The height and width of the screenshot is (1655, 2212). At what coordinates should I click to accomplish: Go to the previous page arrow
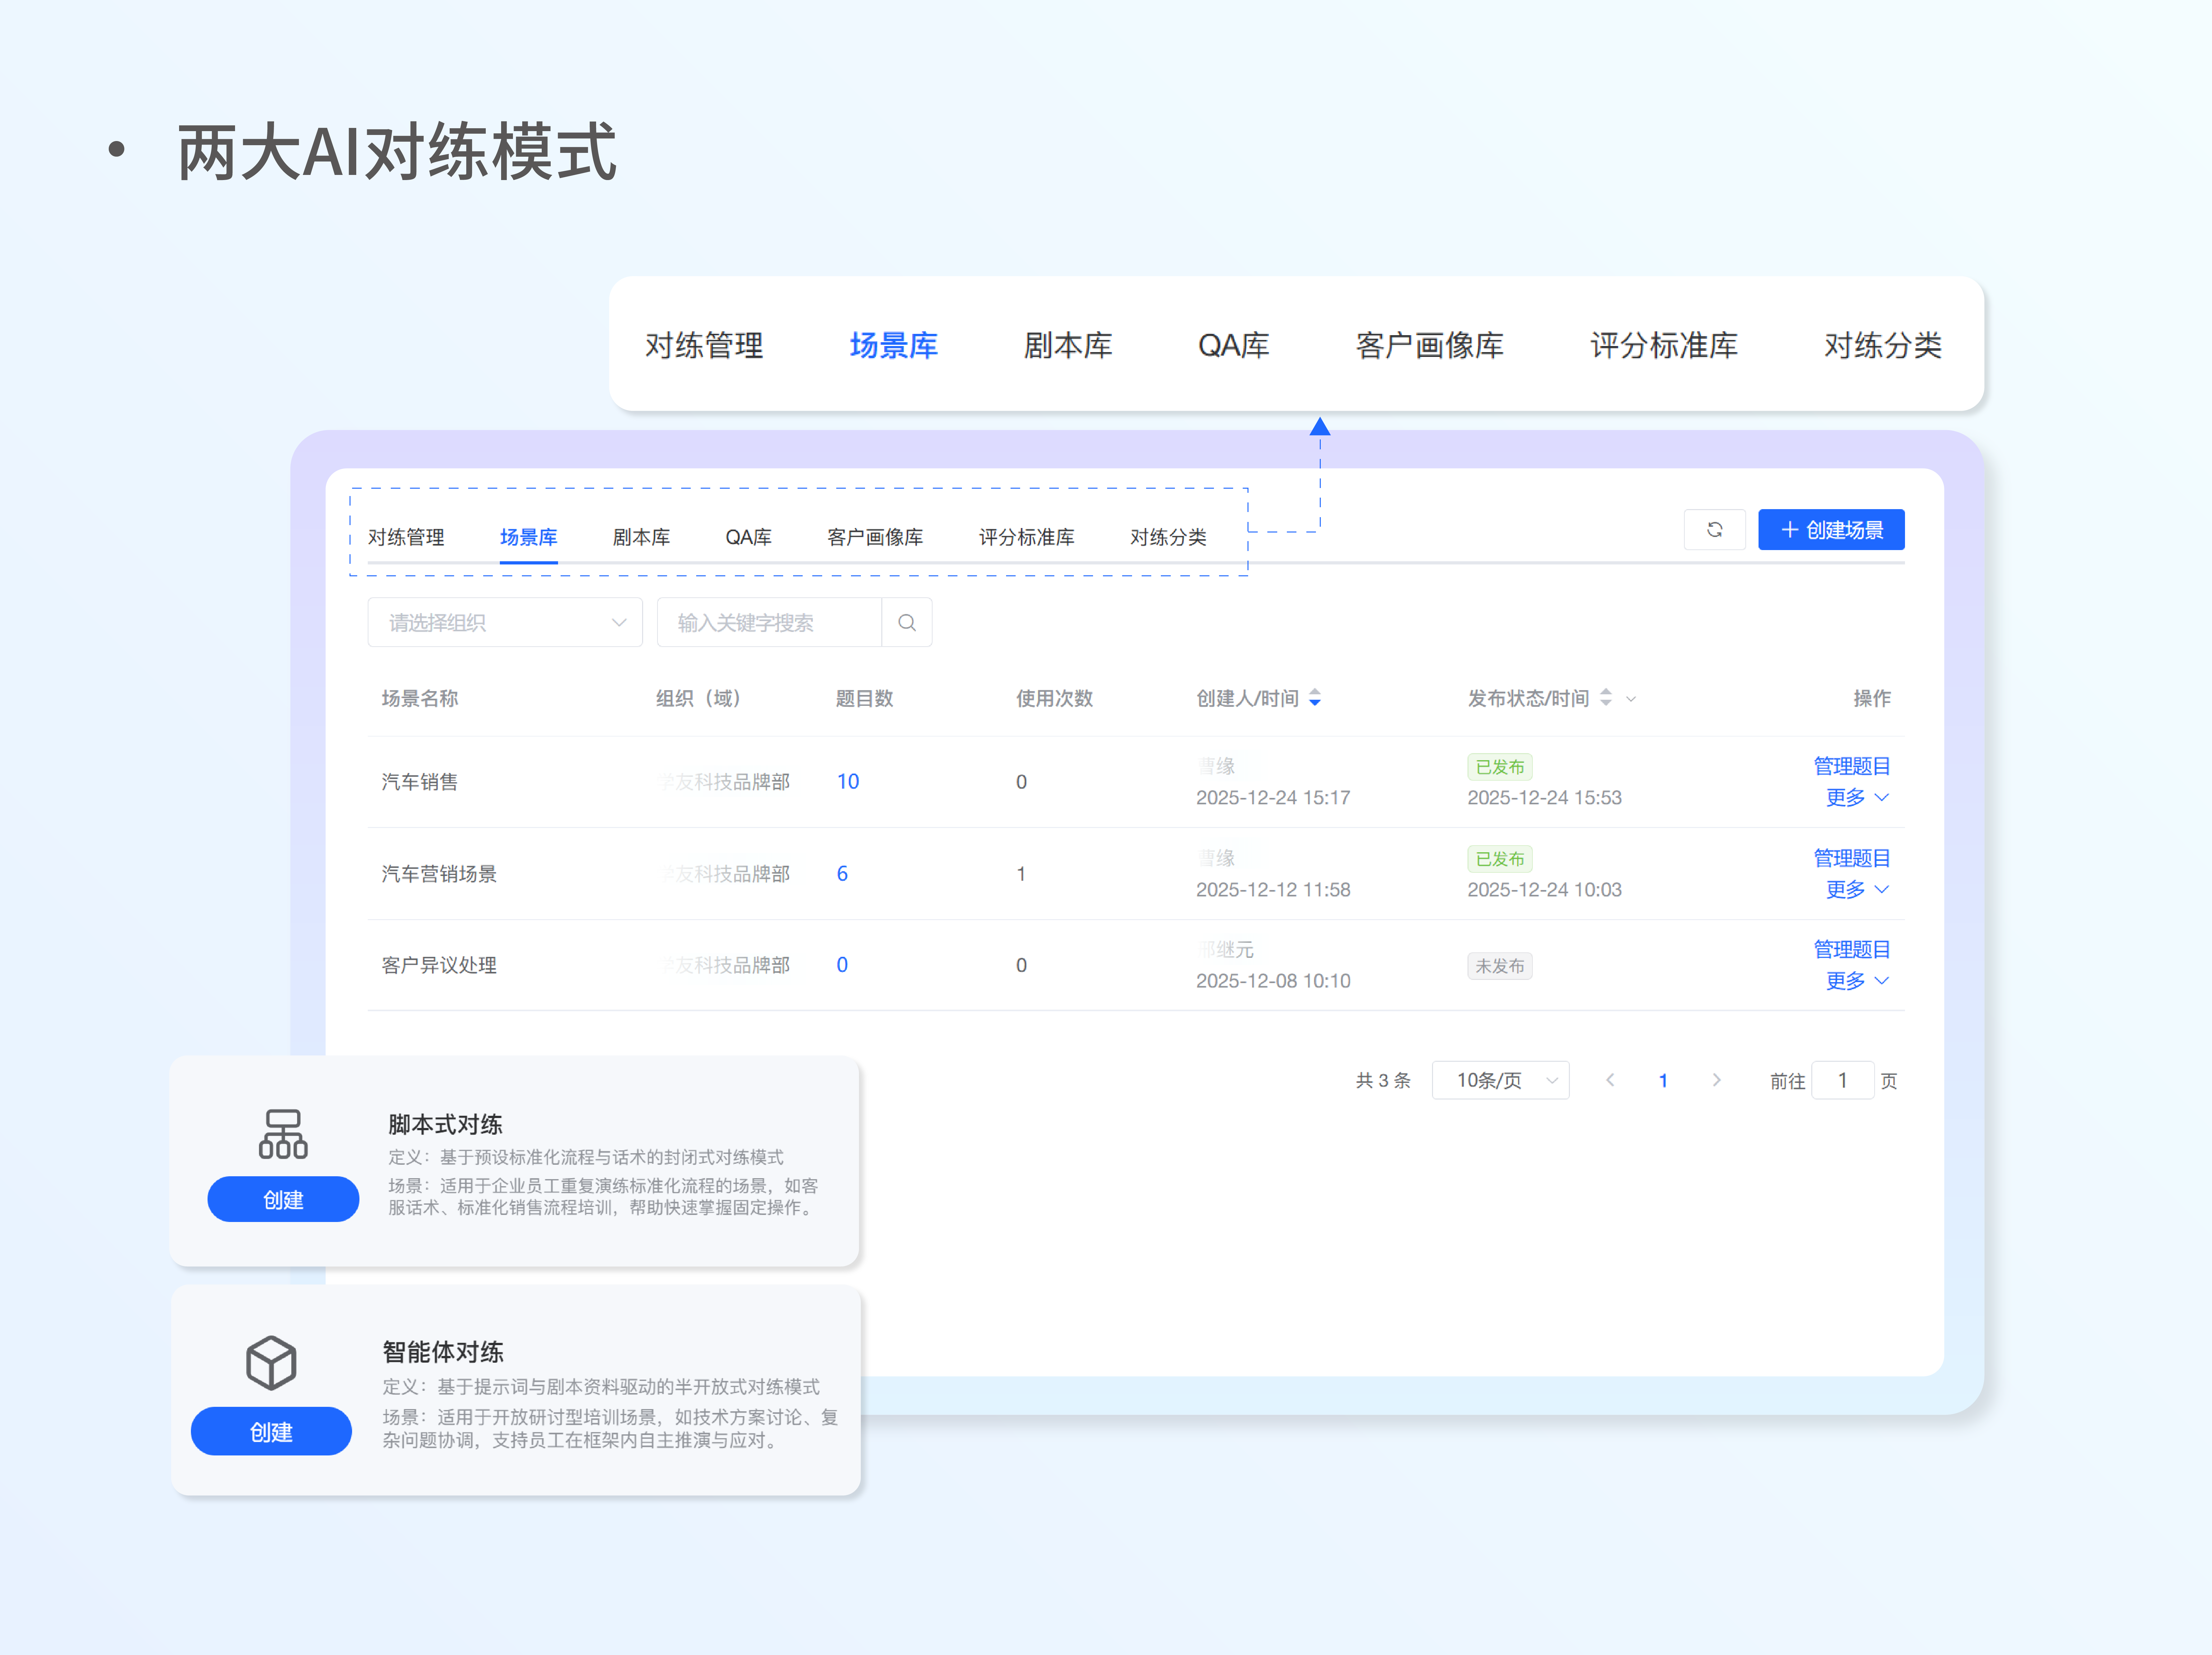(x=1610, y=1080)
